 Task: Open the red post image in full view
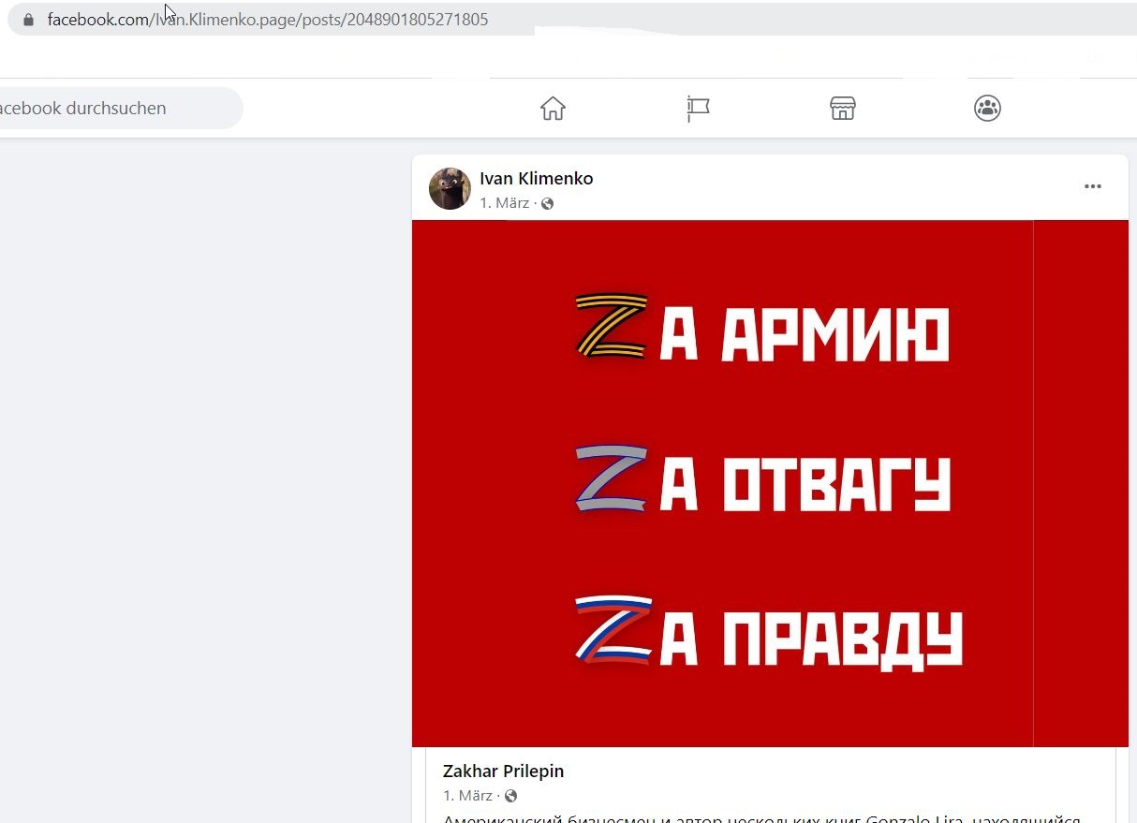tap(770, 483)
